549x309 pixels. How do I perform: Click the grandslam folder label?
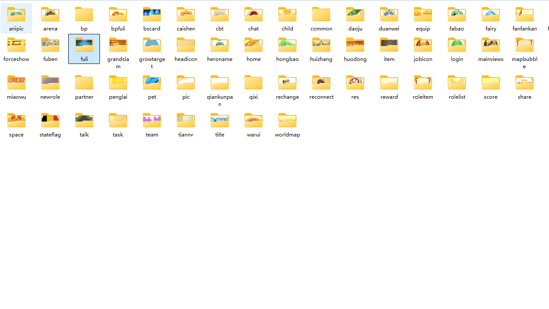pos(118,63)
